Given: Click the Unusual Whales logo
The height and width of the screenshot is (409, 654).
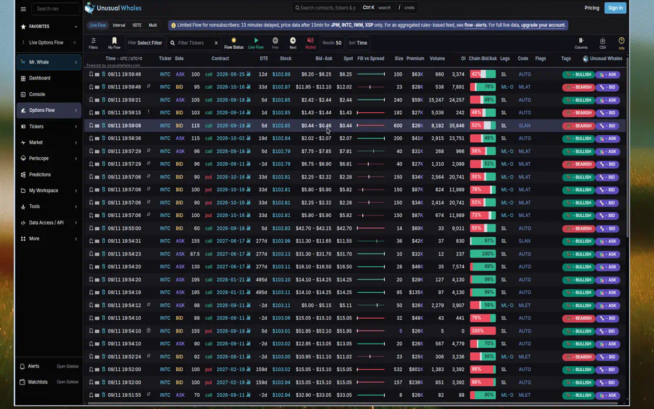Looking at the screenshot, I should (x=113, y=8).
